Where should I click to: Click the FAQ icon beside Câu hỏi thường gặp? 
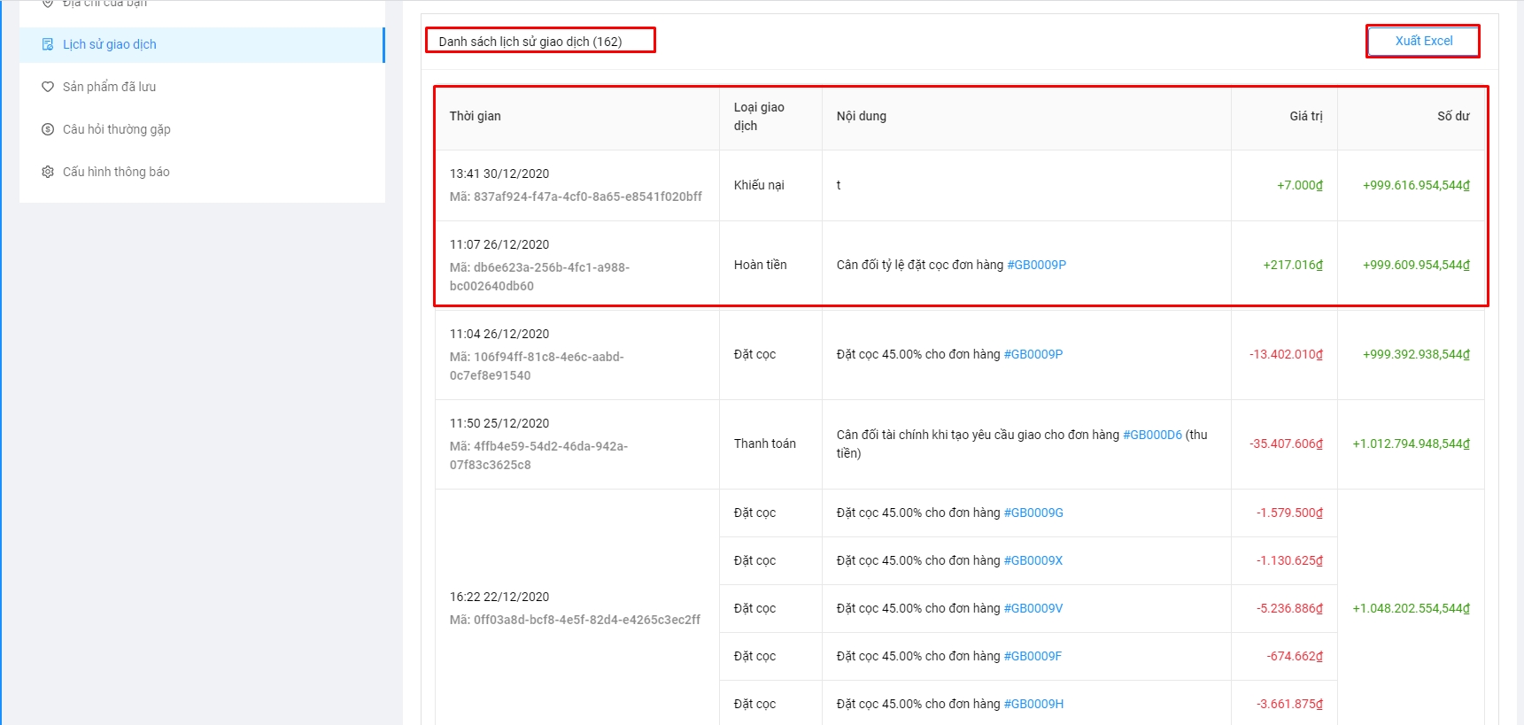[x=48, y=129]
